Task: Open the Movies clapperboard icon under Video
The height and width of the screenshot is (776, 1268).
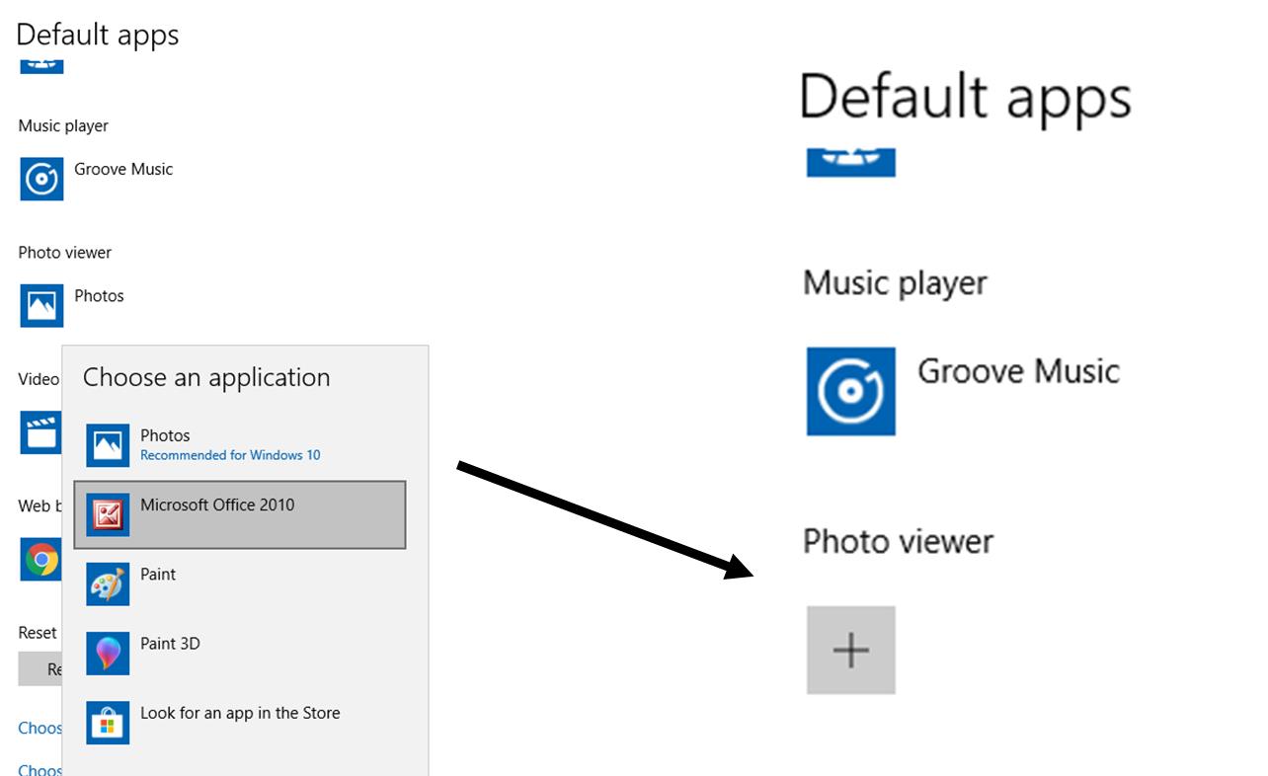Action: tap(40, 431)
